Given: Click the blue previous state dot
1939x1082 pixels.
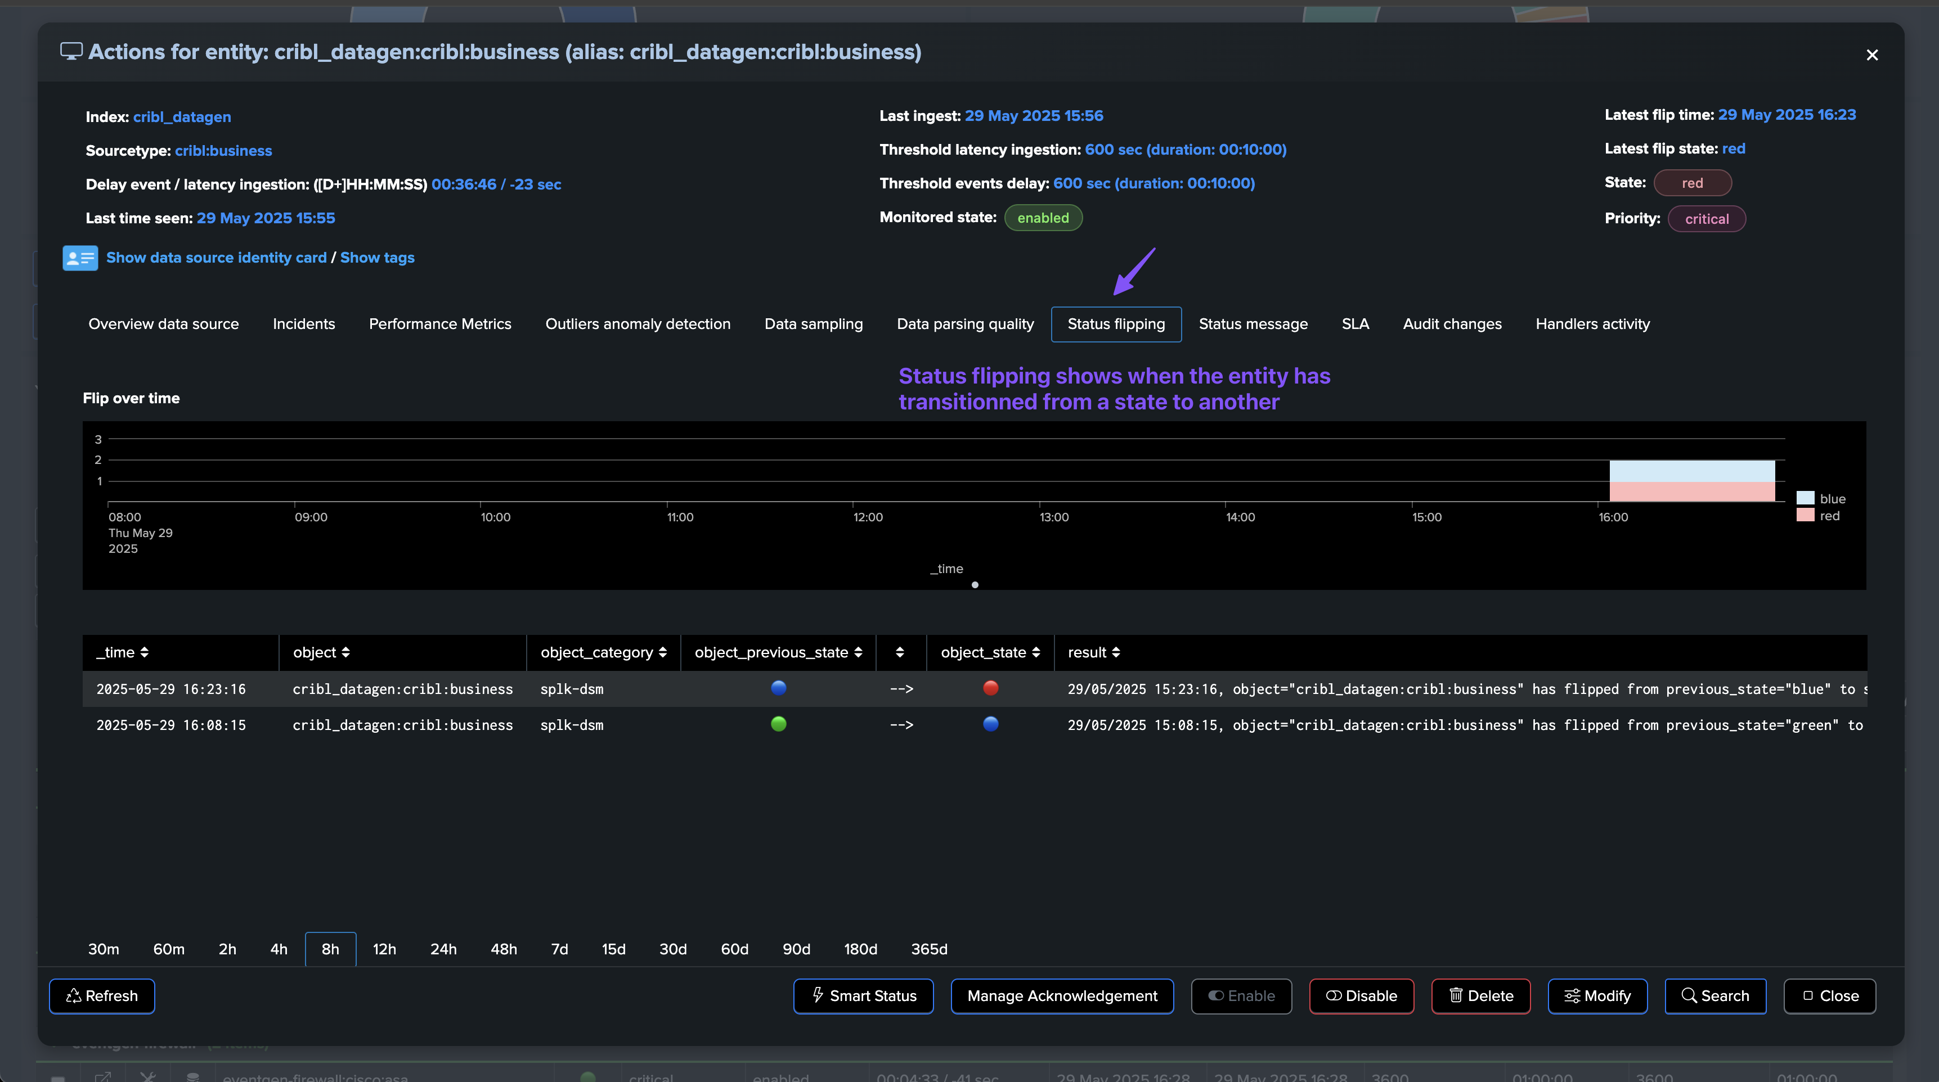Looking at the screenshot, I should [778, 688].
